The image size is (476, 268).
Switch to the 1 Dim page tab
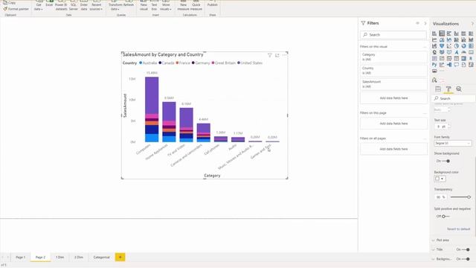point(59,258)
